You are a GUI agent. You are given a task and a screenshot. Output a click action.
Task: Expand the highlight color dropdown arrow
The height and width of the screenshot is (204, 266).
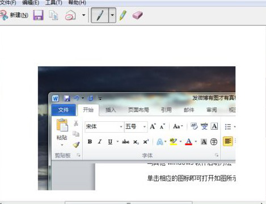[x=180, y=142]
